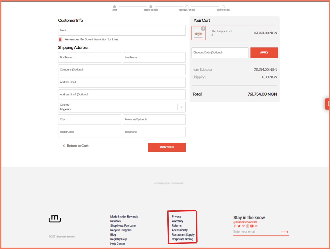Viewport: 330px width, 249px height.
Task: Focus the Address Line 1 field
Action: 122,82
